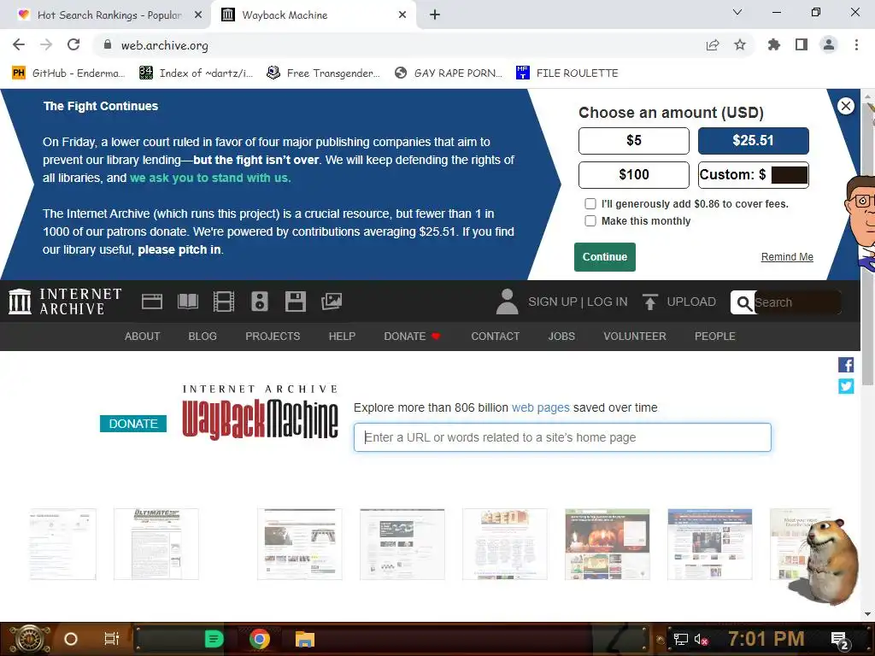Image resolution: width=875 pixels, height=656 pixels.
Task: Click the Custom amount input field
Action: (790, 175)
